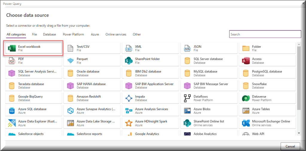Select the Azure Data Explorer (Kusto) icon
The width and height of the screenshot is (306, 151).
pyautogui.click(x=12, y=123)
